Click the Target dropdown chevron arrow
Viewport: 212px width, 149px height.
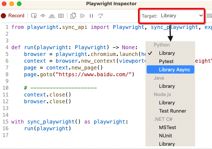point(201,15)
